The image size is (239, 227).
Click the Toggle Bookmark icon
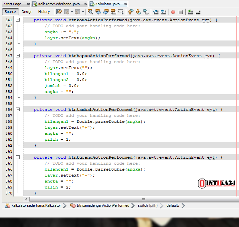point(146,12)
